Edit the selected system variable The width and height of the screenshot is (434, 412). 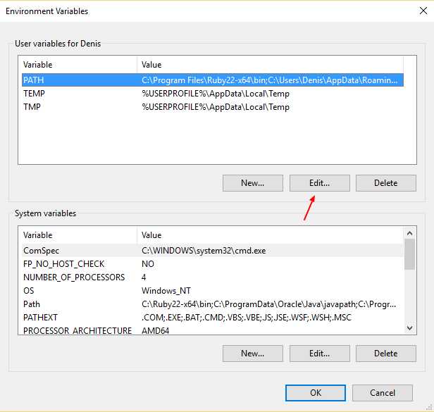[320, 354]
